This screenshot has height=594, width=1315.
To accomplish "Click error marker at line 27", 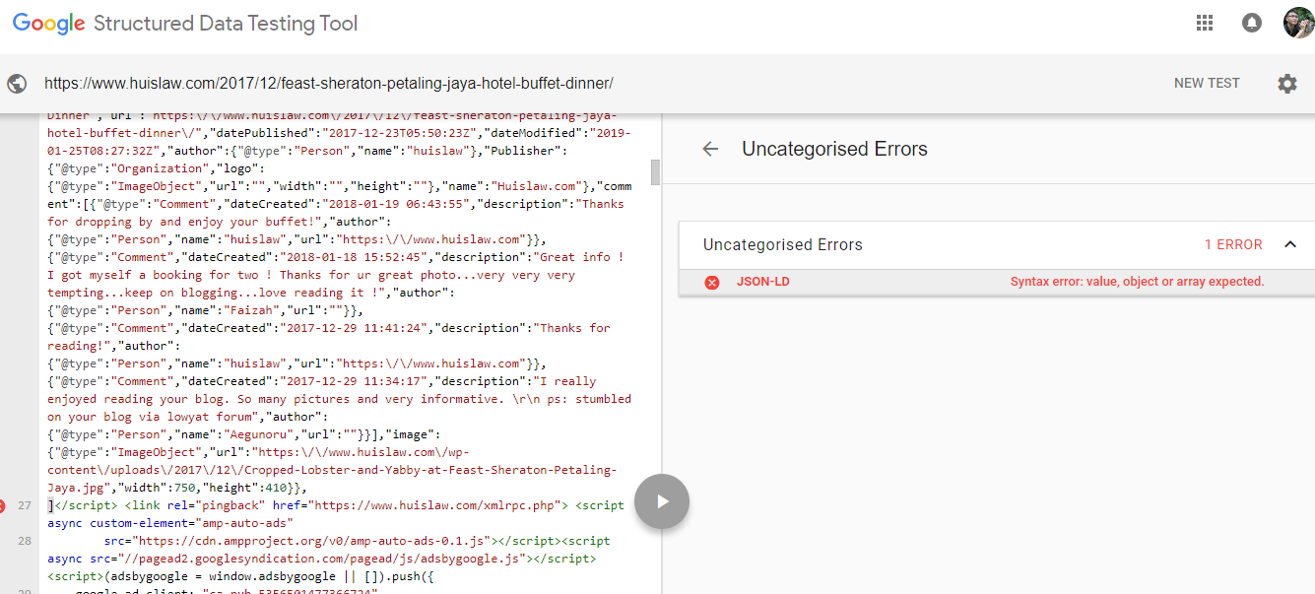I will [2, 506].
